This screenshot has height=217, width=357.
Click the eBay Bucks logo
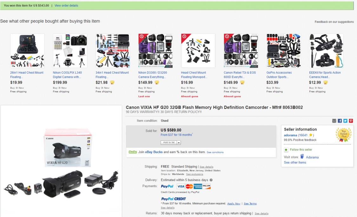point(132,152)
